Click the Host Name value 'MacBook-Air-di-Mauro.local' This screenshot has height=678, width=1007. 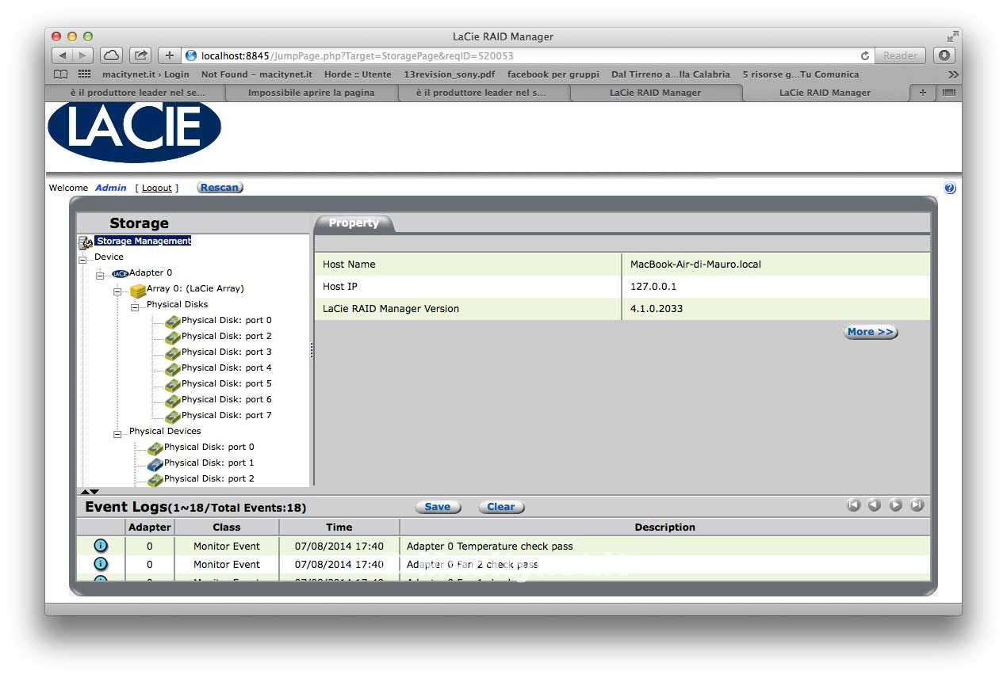695,265
